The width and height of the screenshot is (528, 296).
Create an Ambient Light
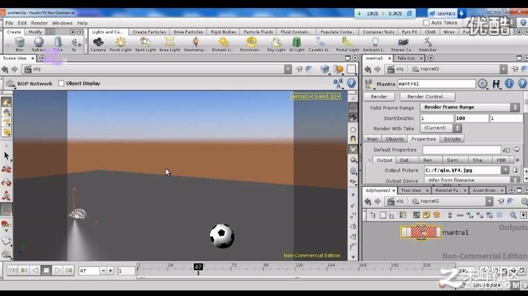[374, 45]
